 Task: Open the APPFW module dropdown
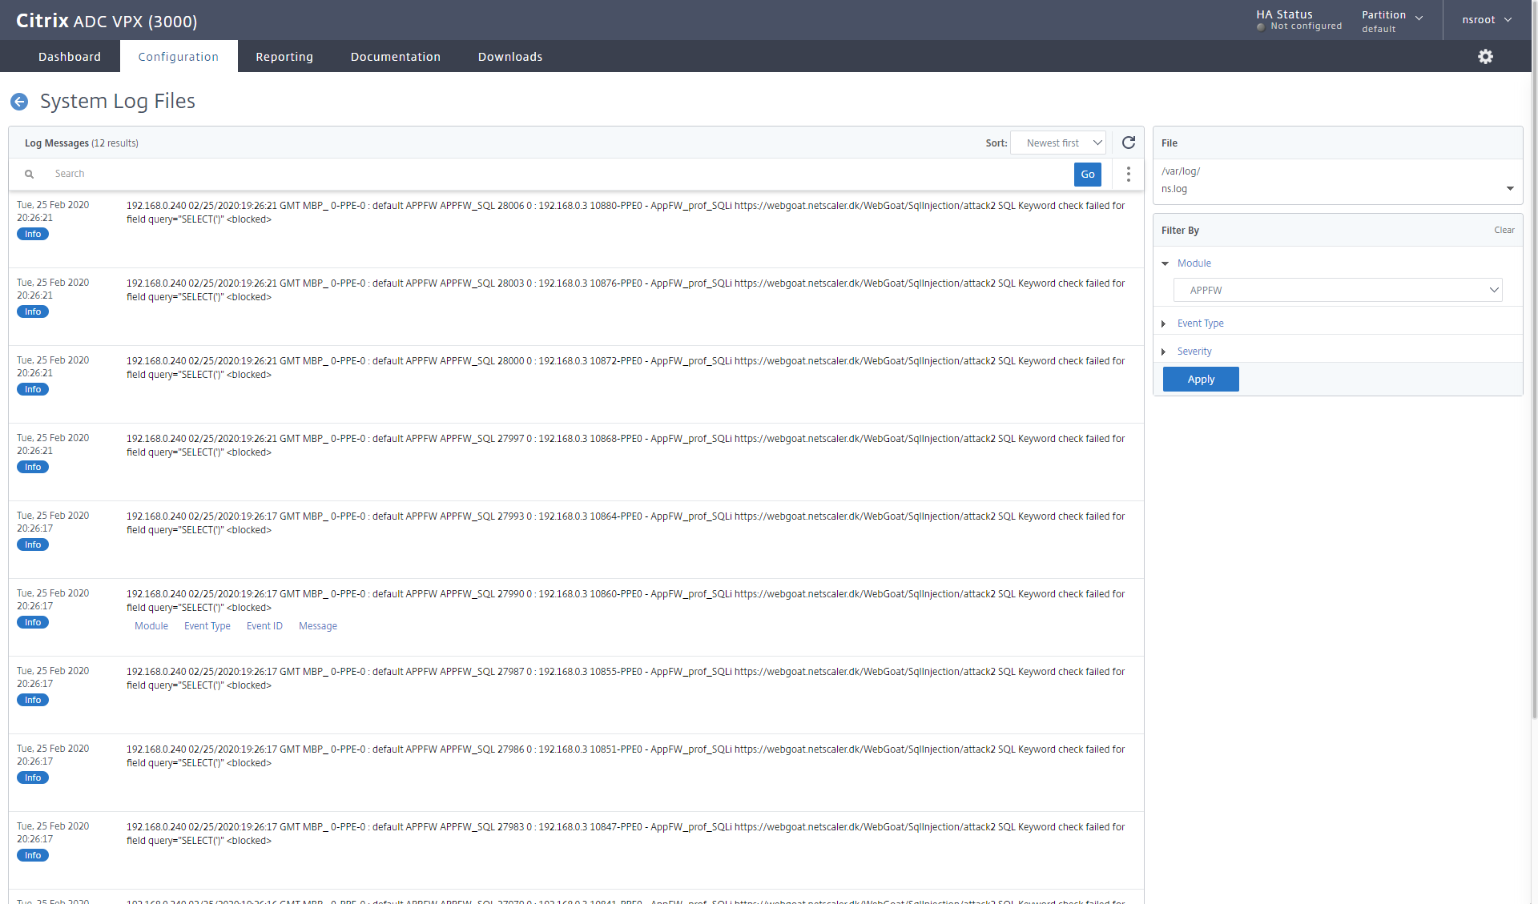pos(1338,290)
